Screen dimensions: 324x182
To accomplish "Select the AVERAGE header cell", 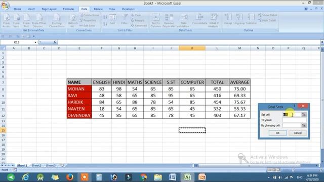I will coord(239,82).
